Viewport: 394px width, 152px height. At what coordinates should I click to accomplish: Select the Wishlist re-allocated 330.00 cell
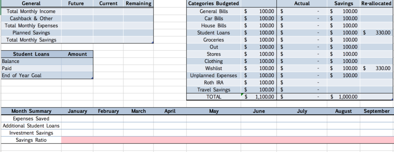coord(376,68)
